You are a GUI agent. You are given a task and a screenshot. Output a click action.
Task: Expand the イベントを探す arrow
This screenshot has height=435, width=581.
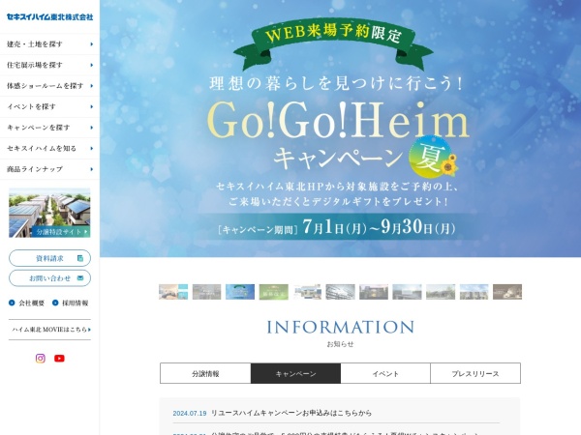[92, 107]
